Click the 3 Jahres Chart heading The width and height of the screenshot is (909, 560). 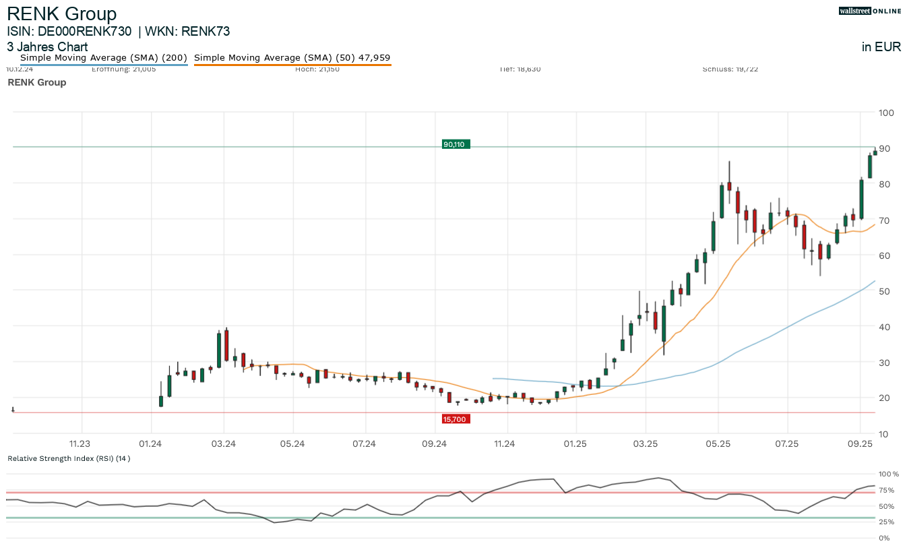click(47, 47)
